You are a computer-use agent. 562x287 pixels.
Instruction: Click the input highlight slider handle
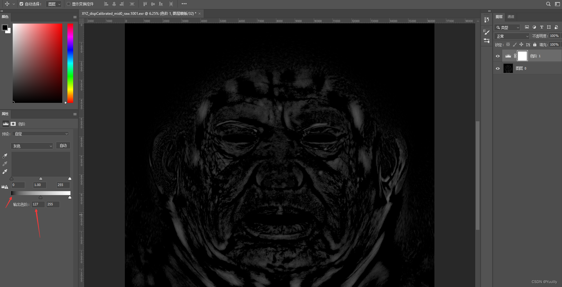(x=70, y=179)
